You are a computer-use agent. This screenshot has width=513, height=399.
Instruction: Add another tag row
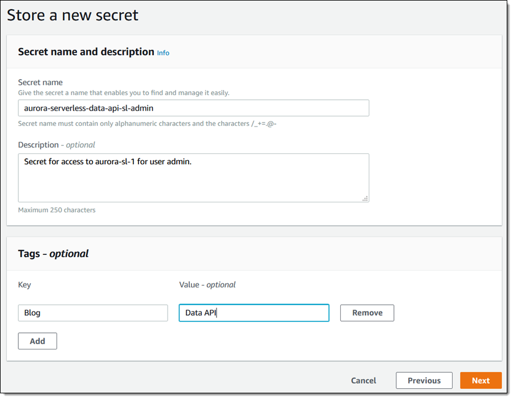(x=38, y=341)
